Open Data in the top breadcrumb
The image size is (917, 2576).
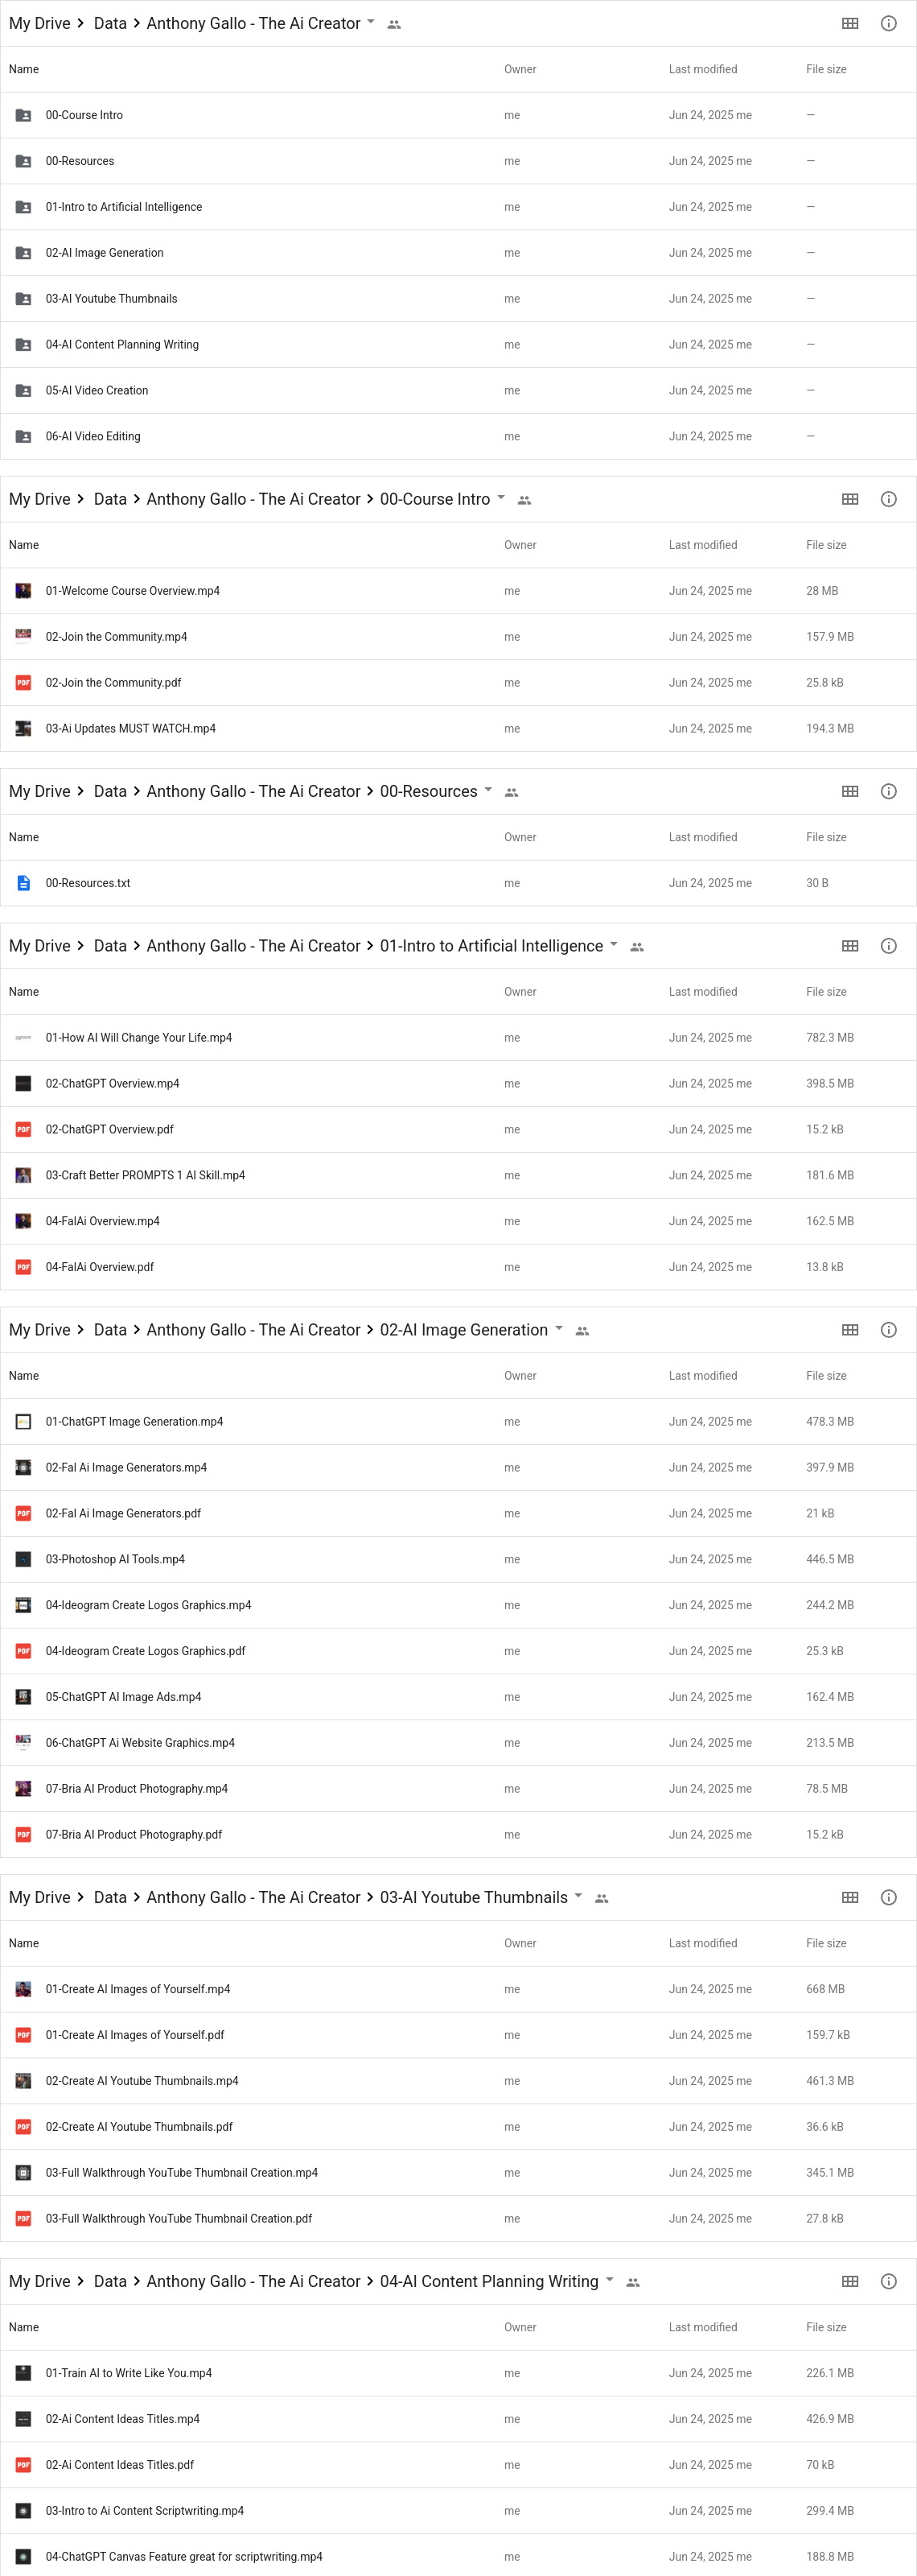pos(110,23)
